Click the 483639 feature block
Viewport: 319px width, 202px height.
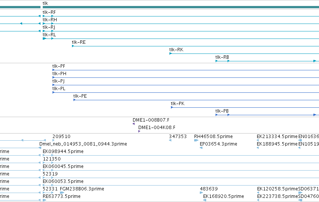[201, 193]
